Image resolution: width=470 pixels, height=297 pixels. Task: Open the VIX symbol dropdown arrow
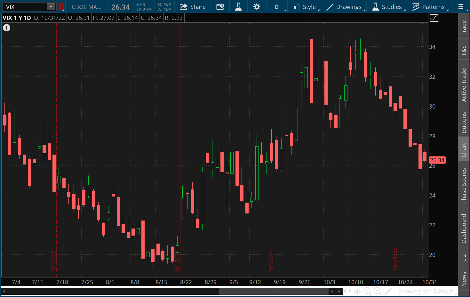pos(51,7)
